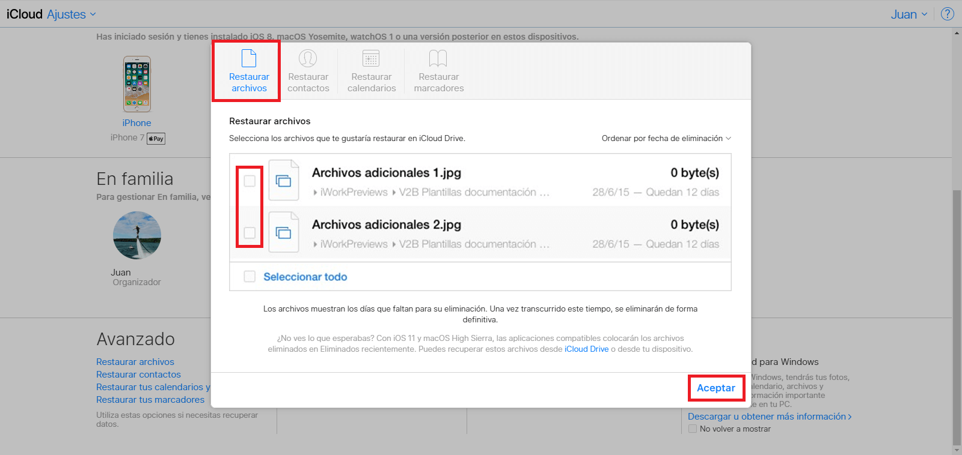The height and width of the screenshot is (455, 962).
Task: Select the Archivos adicionales 1.jpg filename
Action: pos(387,173)
